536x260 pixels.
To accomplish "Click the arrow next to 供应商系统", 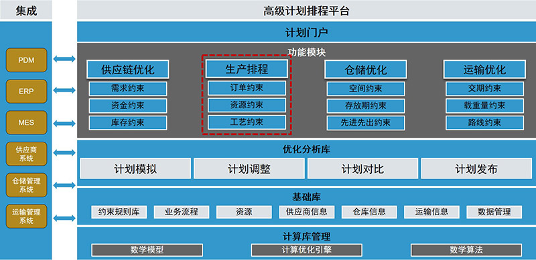I will pos(64,152).
